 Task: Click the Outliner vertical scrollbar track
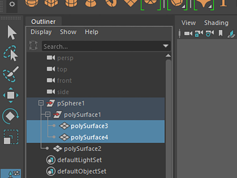168,118
